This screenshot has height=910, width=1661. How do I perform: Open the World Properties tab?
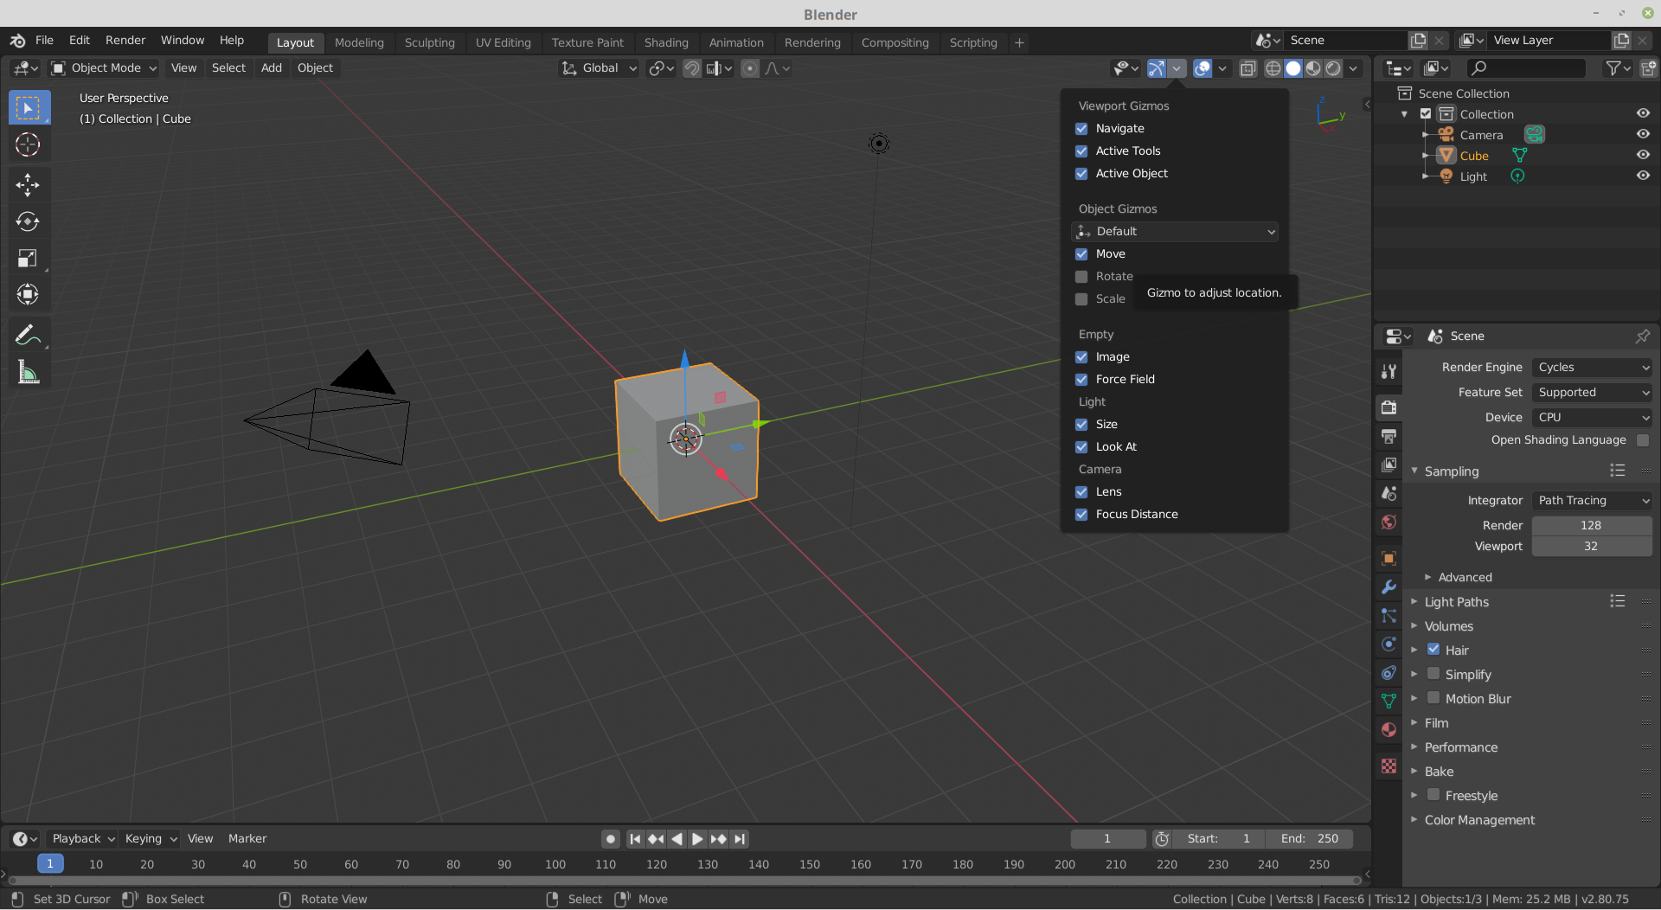pos(1388,522)
